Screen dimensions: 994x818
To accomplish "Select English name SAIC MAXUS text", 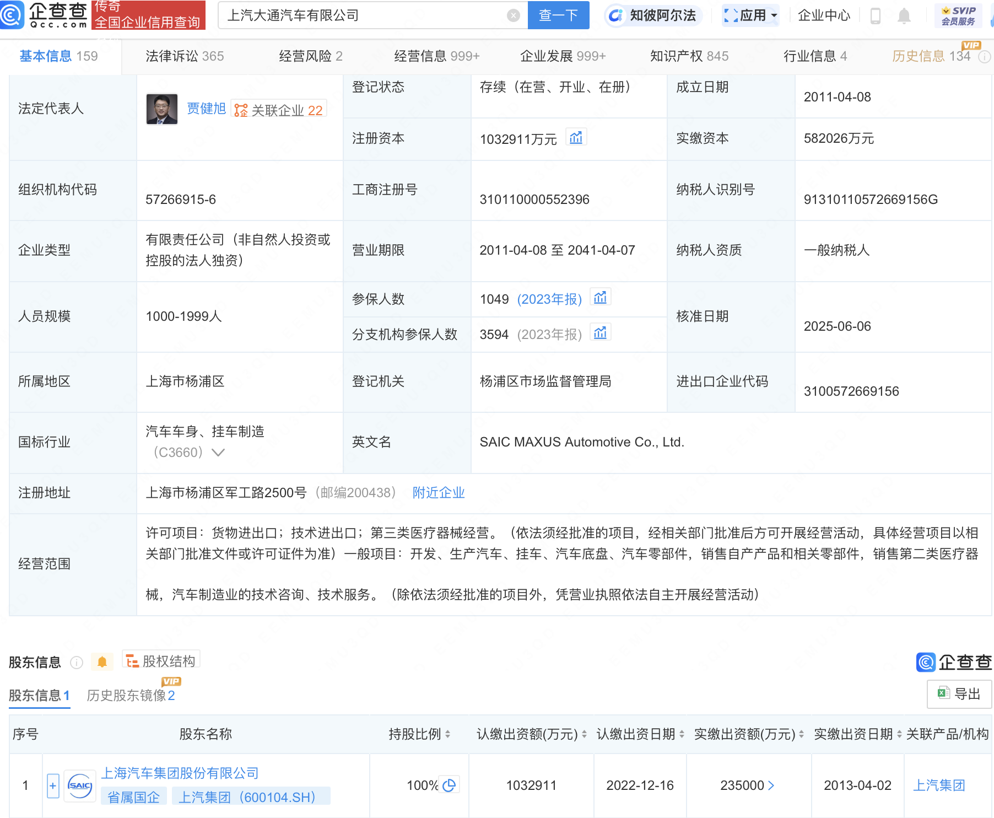I will tap(582, 442).
